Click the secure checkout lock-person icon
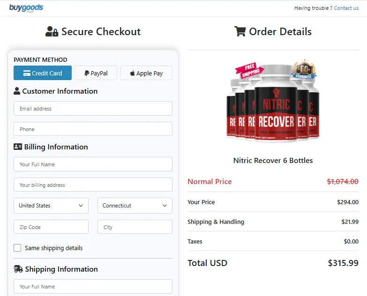Screen dimensions: 367x296 point(52,31)
